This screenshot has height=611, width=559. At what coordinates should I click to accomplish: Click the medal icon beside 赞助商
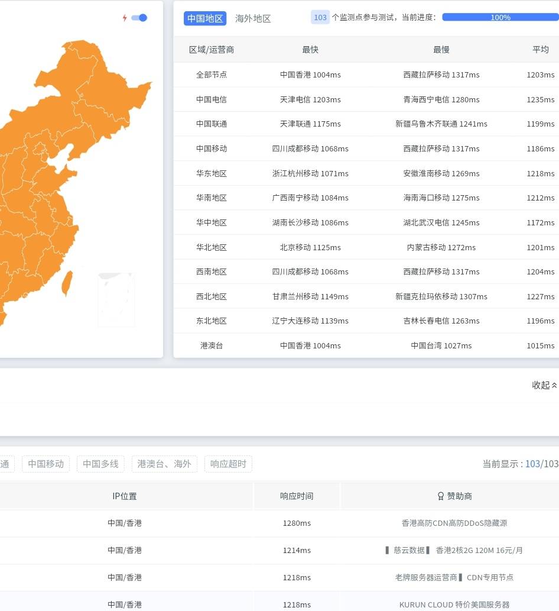coord(441,496)
